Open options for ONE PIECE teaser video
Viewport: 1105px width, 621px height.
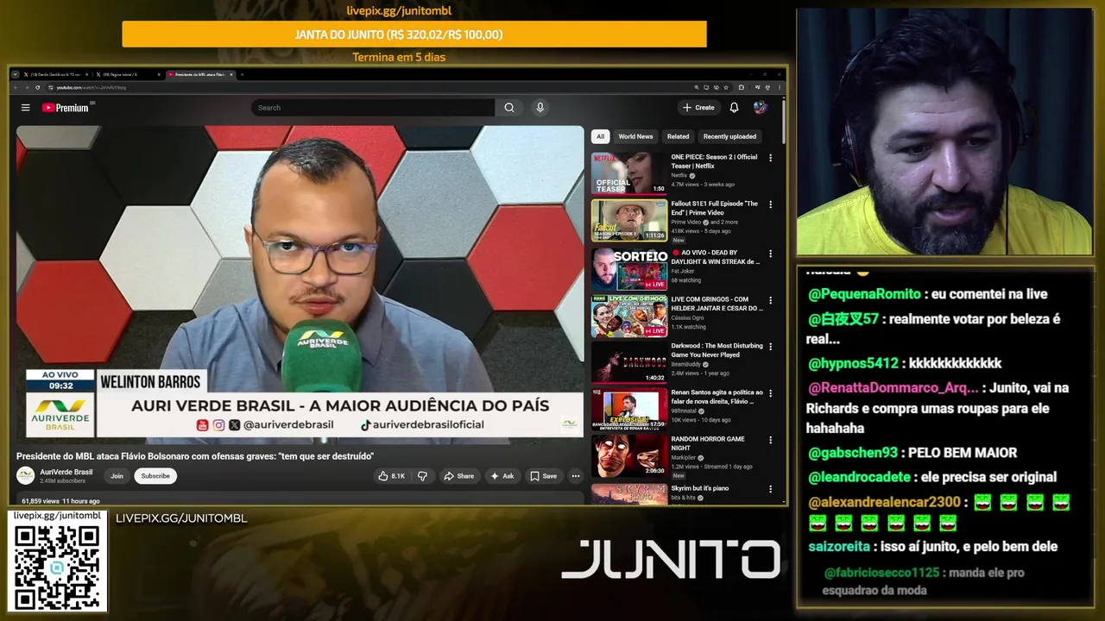click(x=771, y=158)
